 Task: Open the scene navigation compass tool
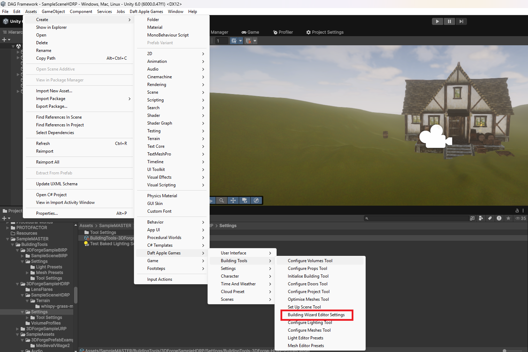tap(256, 200)
